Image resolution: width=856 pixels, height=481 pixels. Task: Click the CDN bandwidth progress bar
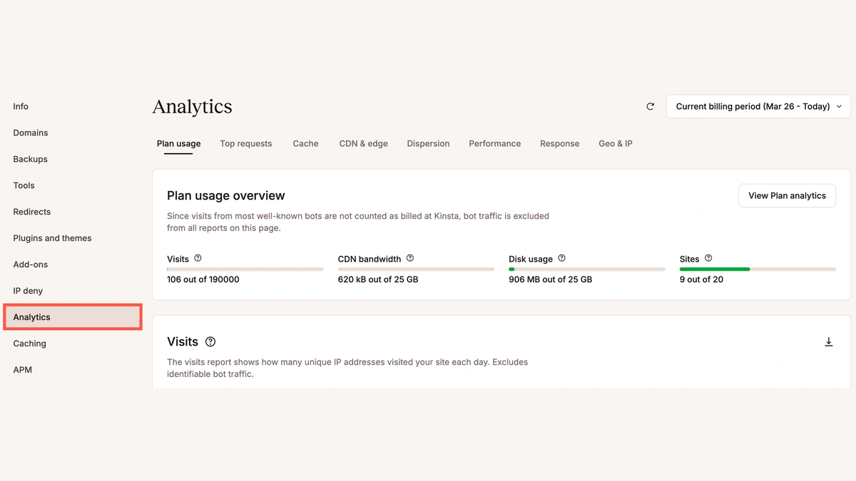pos(416,269)
